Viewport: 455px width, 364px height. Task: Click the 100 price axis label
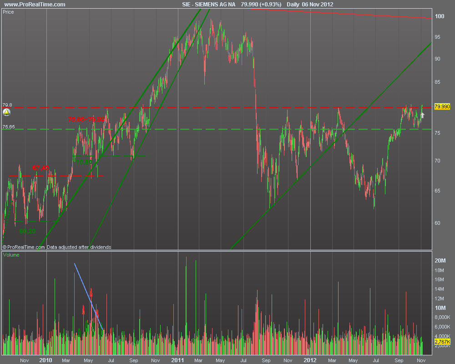(440, 16)
